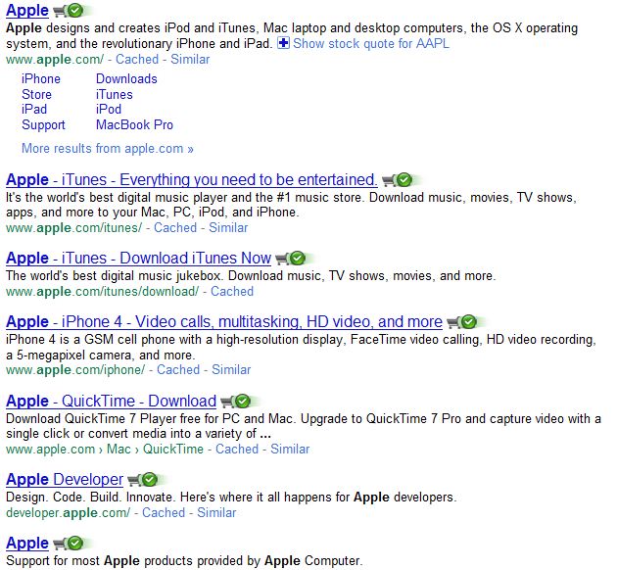Image resolution: width=617 pixels, height=570 pixels.
Task: Open Similar link for the QuickTime result
Action: 290,450
